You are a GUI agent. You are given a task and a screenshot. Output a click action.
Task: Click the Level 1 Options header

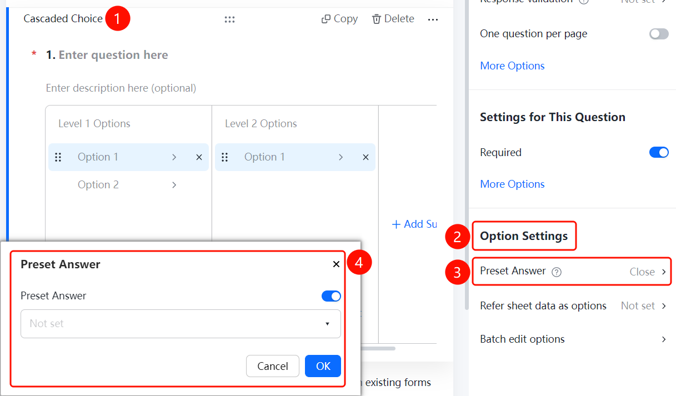(94, 124)
